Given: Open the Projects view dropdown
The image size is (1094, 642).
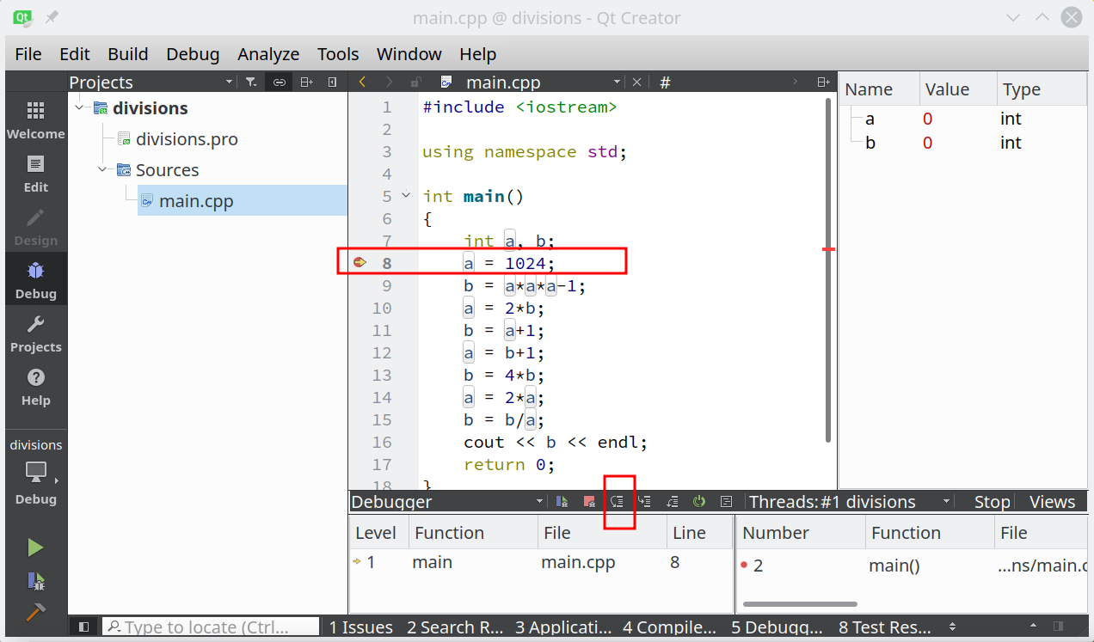Looking at the screenshot, I should click(151, 82).
